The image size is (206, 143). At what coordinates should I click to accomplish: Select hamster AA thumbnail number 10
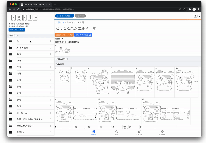coord(187,82)
